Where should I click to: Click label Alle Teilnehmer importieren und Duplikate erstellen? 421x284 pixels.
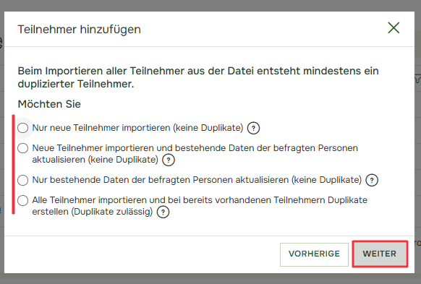click(x=200, y=206)
